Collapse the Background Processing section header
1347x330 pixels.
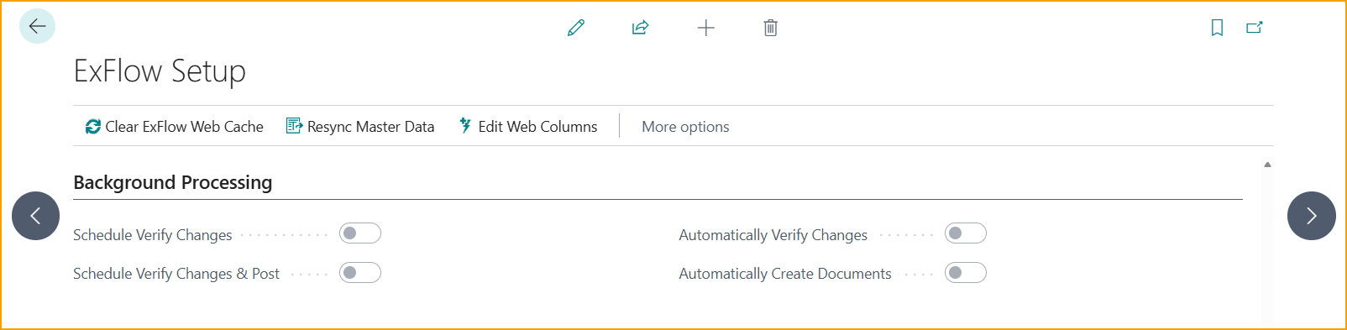[173, 182]
